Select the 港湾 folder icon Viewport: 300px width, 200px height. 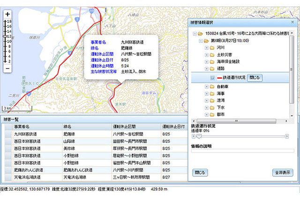point(212,100)
